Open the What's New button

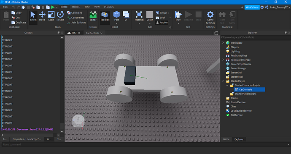pyautogui.click(x=252, y=7)
